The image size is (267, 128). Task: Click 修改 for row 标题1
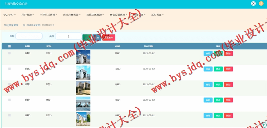click(218, 53)
